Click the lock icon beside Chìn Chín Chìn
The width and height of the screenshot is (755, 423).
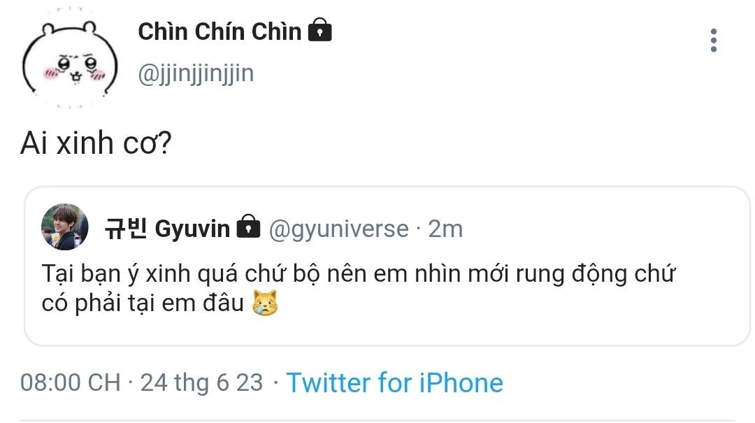tap(319, 31)
